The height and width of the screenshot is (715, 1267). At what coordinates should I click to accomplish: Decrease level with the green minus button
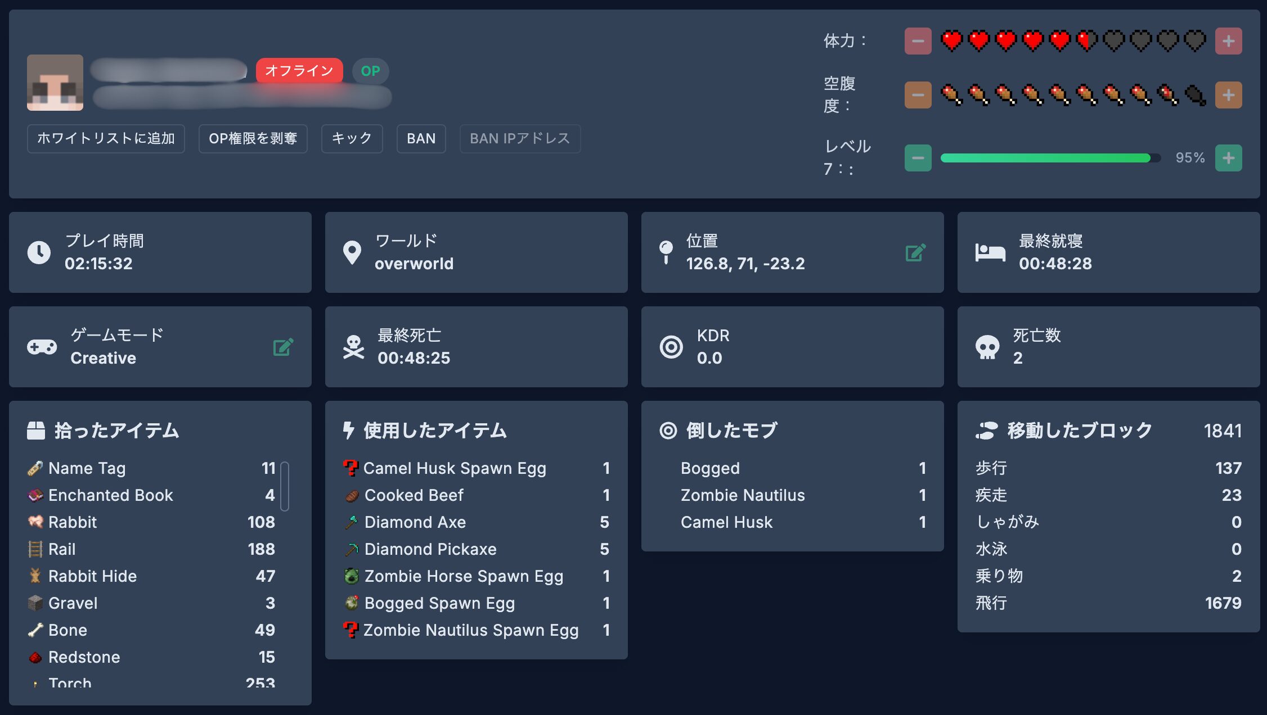tap(918, 158)
